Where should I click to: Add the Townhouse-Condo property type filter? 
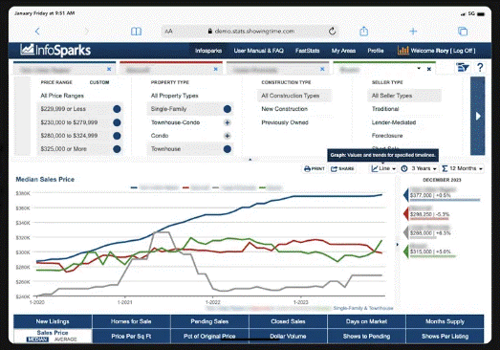[227, 122]
